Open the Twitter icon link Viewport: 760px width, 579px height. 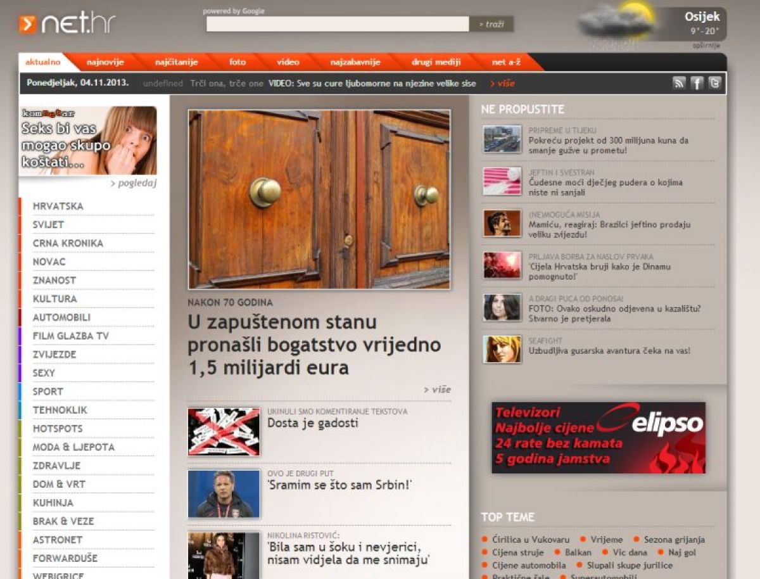[x=714, y=83]
